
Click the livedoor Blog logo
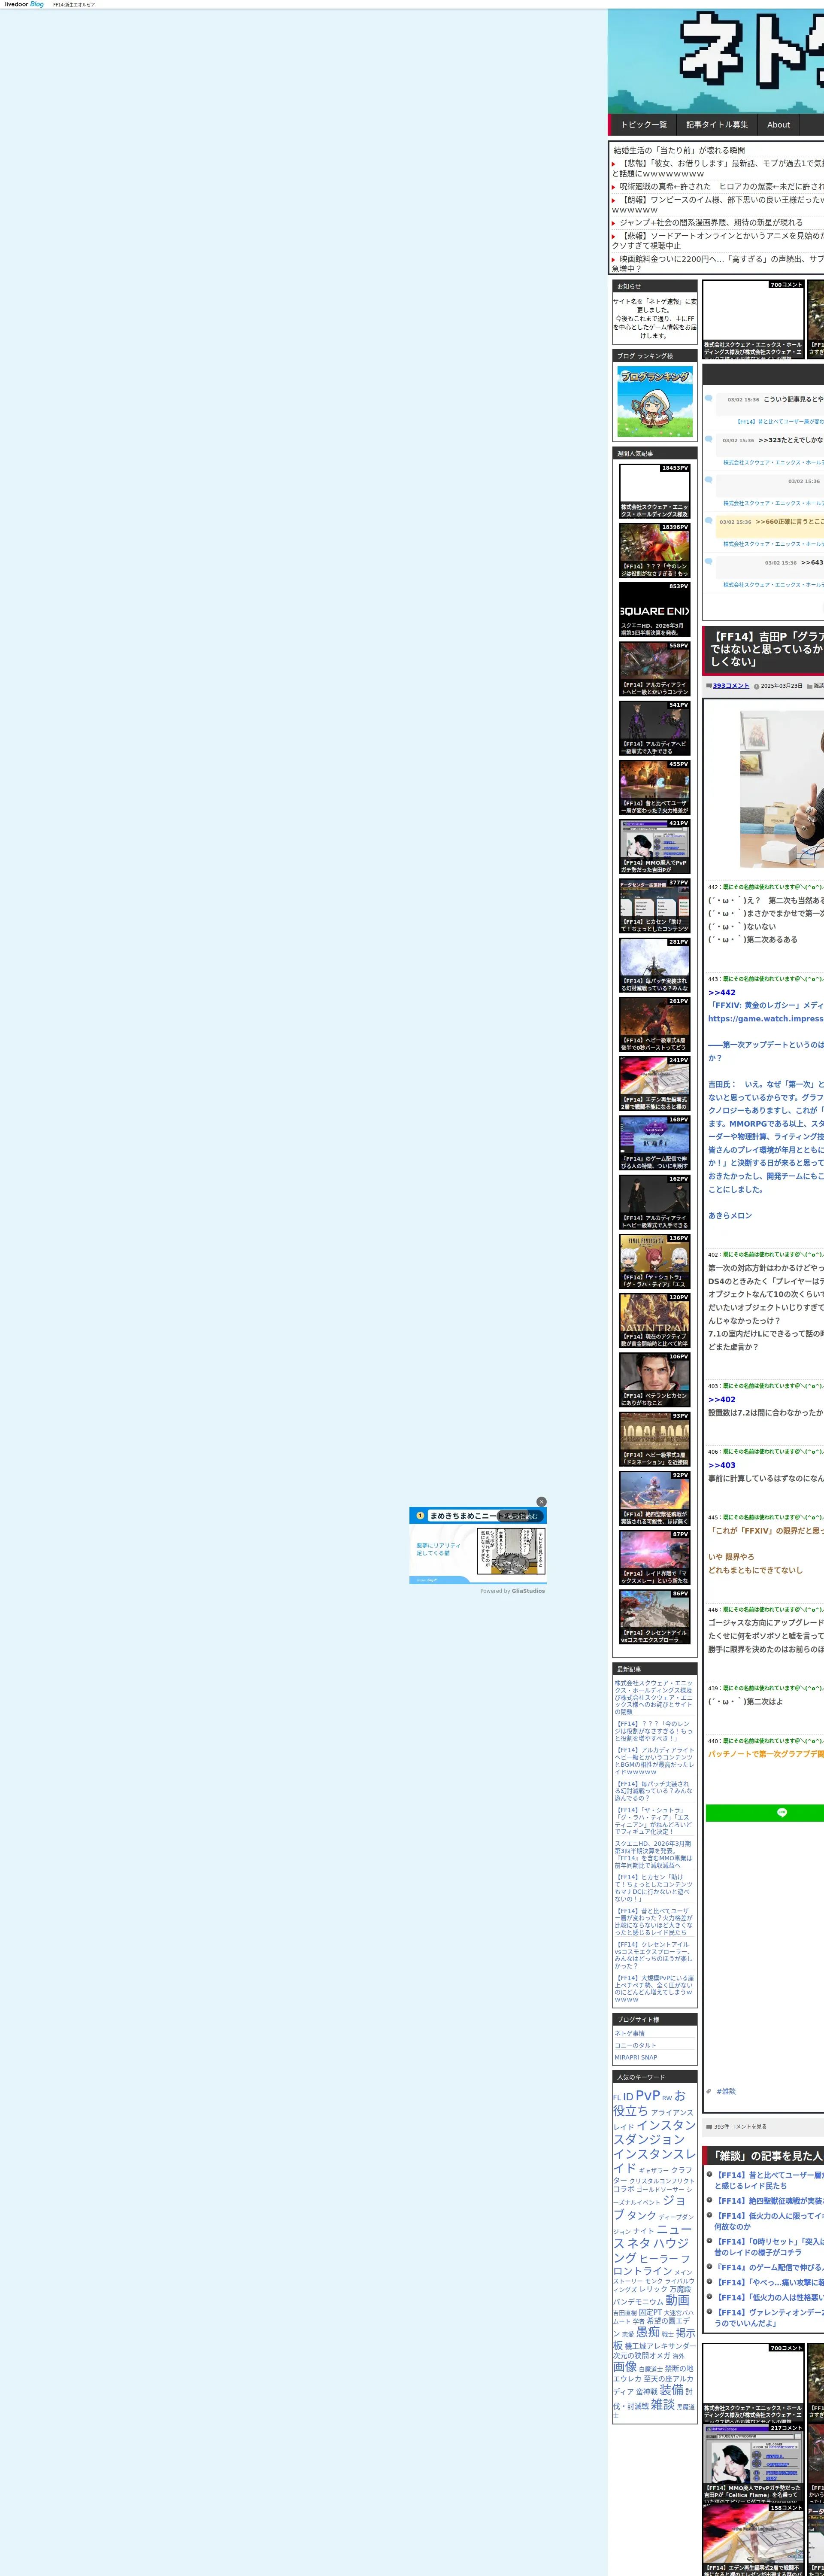tap(24, 4)
